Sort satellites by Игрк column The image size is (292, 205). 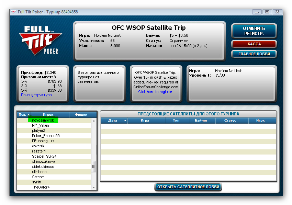(x=262, y=121)
